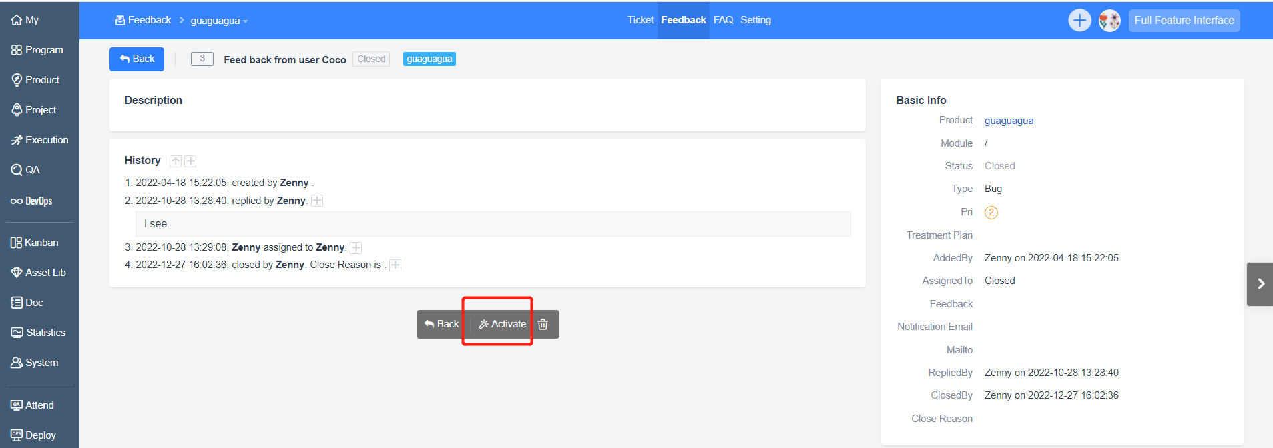1273x448 pixels.
Task: Click the Activate button
Action: coord(502,324)
